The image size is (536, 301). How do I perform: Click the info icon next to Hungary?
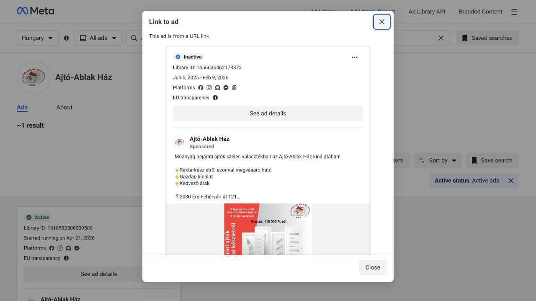(x=66, y=38)
